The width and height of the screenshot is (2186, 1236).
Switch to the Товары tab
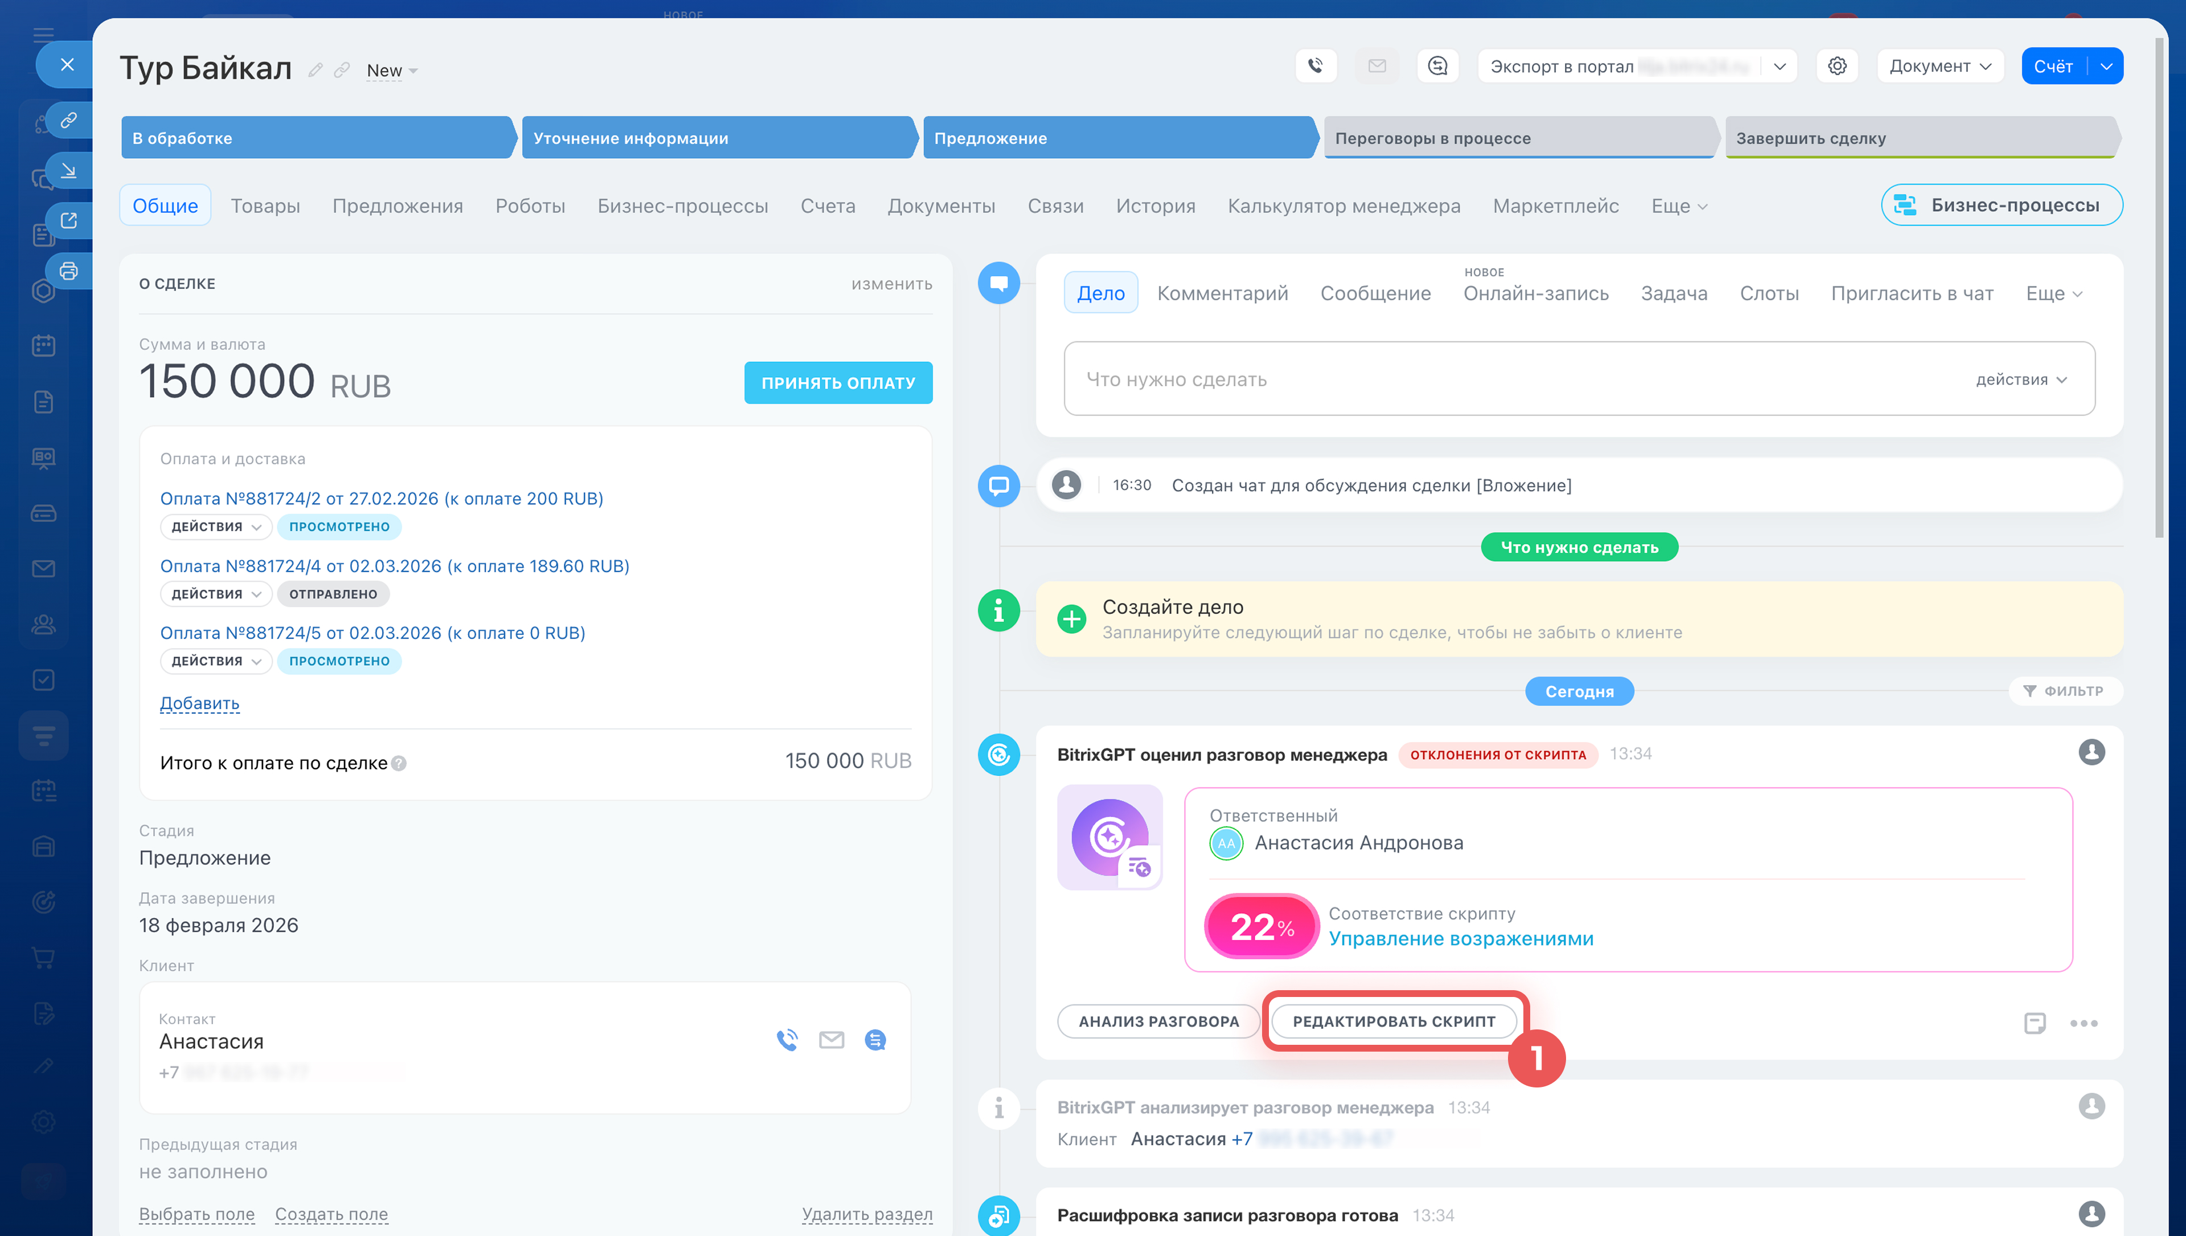265,205
